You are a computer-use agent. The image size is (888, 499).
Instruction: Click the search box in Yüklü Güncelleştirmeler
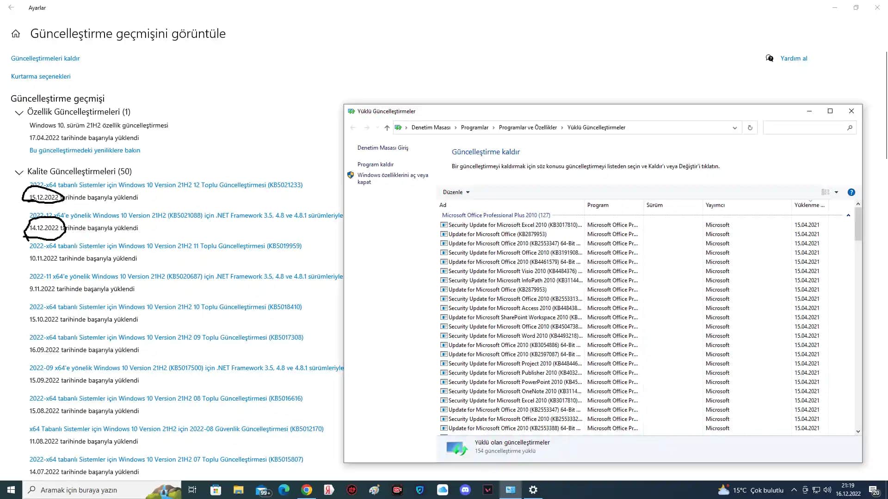coord(805,128)
